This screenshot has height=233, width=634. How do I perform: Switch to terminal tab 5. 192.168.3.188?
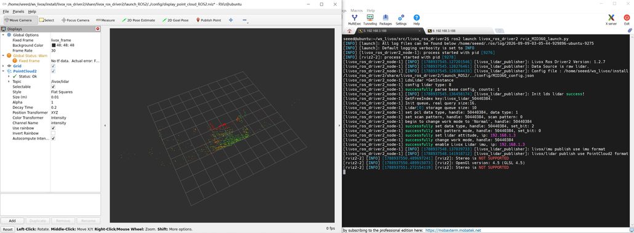click(389, 31)
